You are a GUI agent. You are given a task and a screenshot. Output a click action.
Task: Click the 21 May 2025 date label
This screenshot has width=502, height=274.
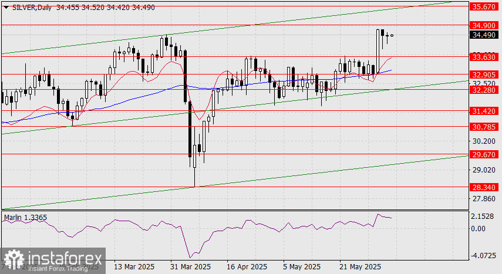click(361, 266)
